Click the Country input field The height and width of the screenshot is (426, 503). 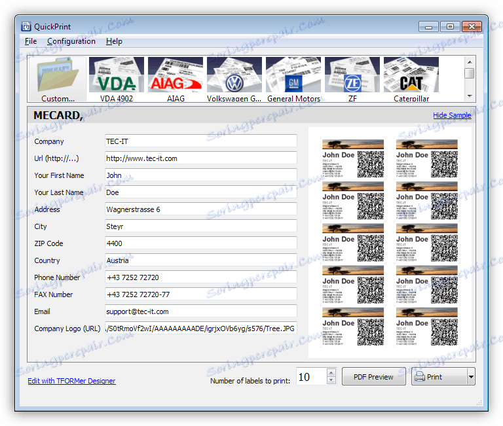201,260
